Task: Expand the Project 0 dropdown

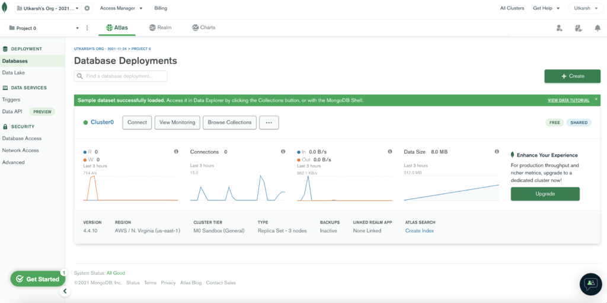Action: point(78,28)
